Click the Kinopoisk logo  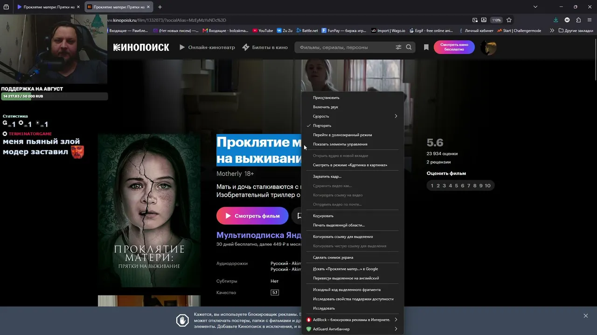pyautogui.click(x=141, y=47)
